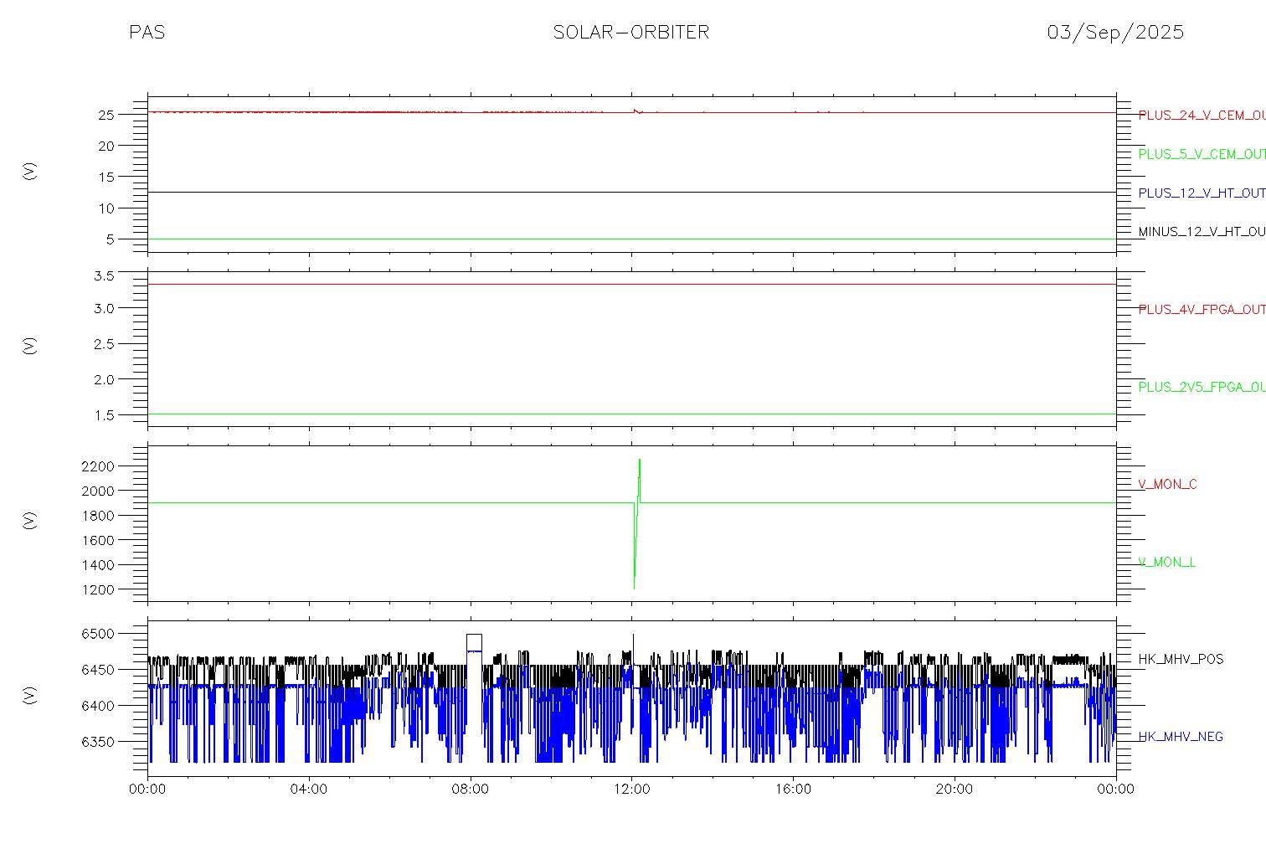Click the 16:00 time axis label

793,790
